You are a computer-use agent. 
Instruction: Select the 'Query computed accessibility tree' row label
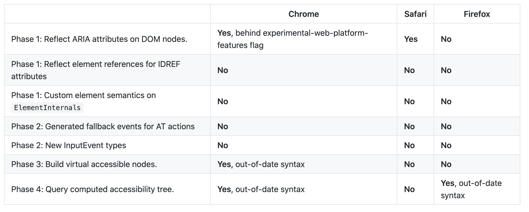pyautogui.click(x=92, y=189)
